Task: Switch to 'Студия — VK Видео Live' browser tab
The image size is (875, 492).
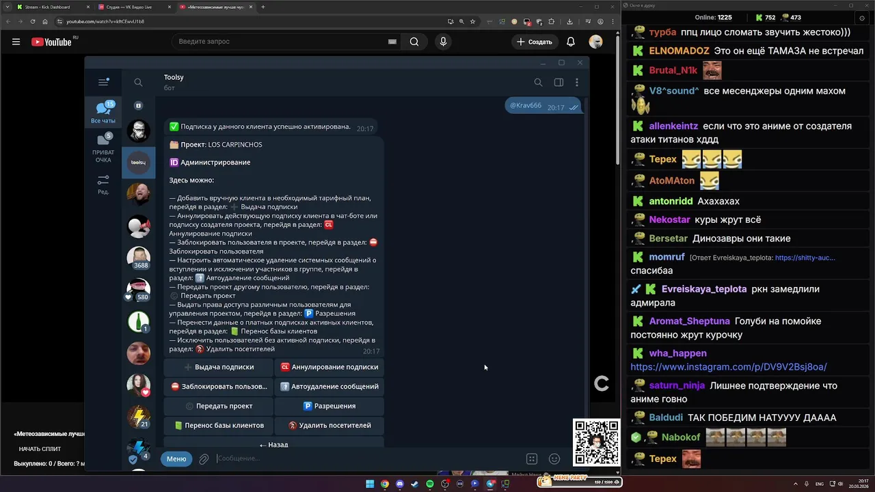Action: [x=134, y=7]
